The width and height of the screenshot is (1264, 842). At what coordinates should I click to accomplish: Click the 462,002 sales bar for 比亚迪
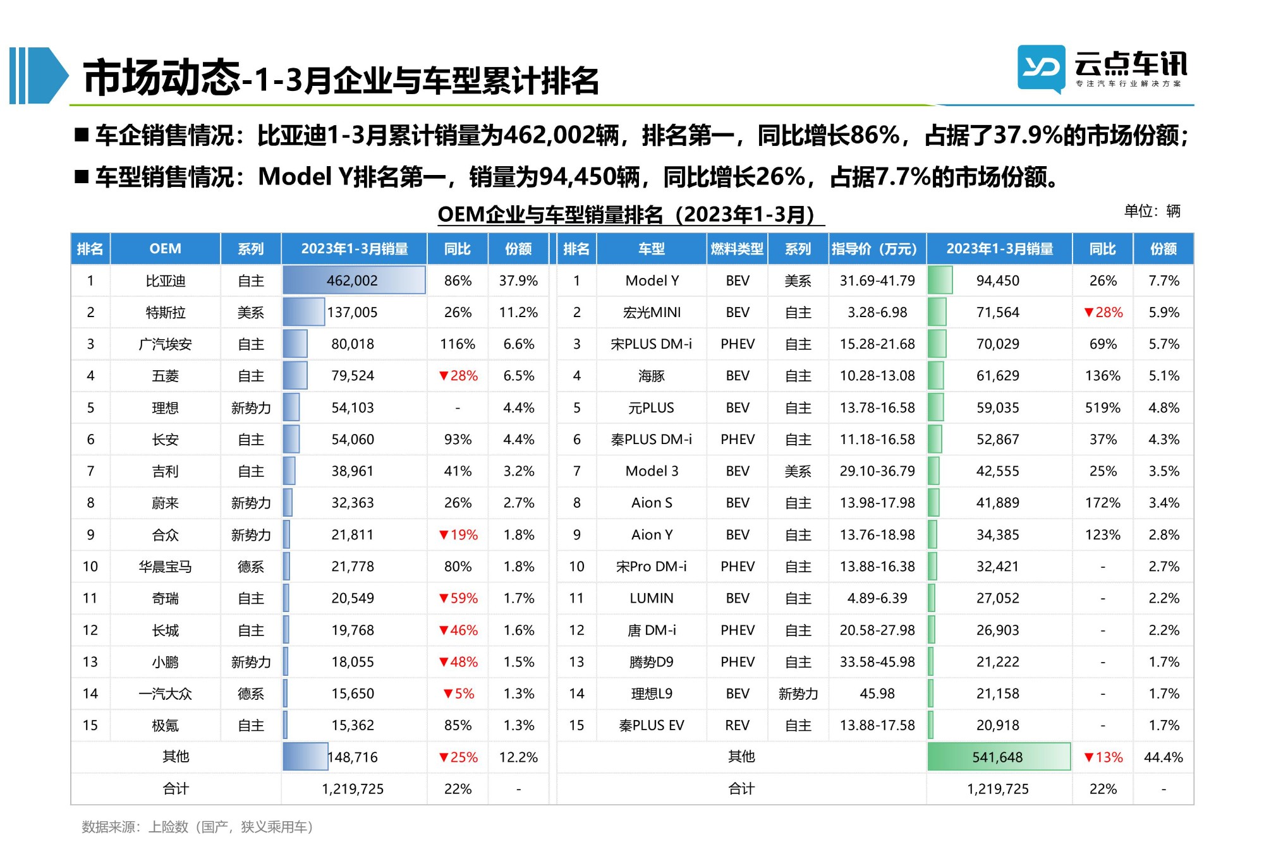354,280
